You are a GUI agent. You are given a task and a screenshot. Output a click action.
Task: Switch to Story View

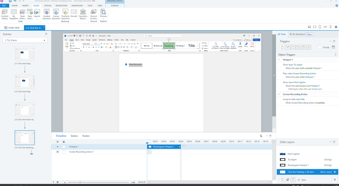point(12,28)
